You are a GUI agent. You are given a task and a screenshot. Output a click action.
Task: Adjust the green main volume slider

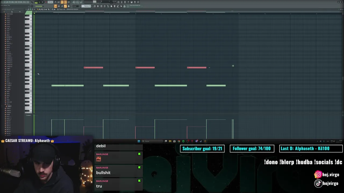39,6
